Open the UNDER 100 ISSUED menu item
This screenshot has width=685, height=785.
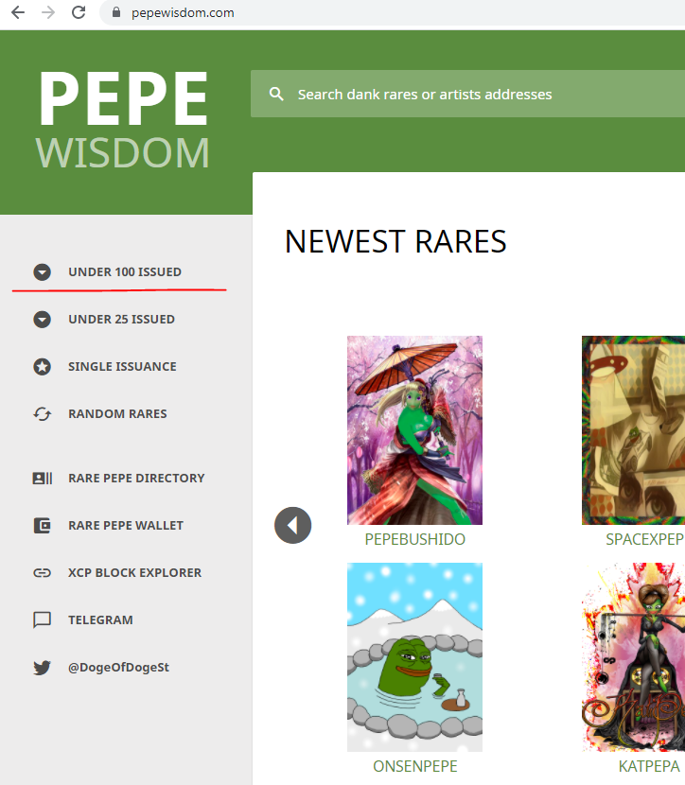pyautogui.click(x=125, y=271)
